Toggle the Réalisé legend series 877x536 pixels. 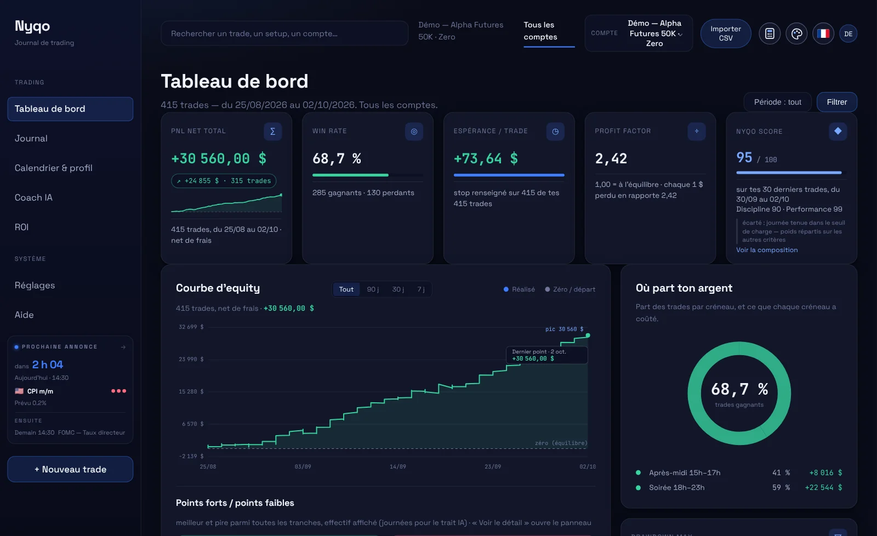tap(519, 289)
